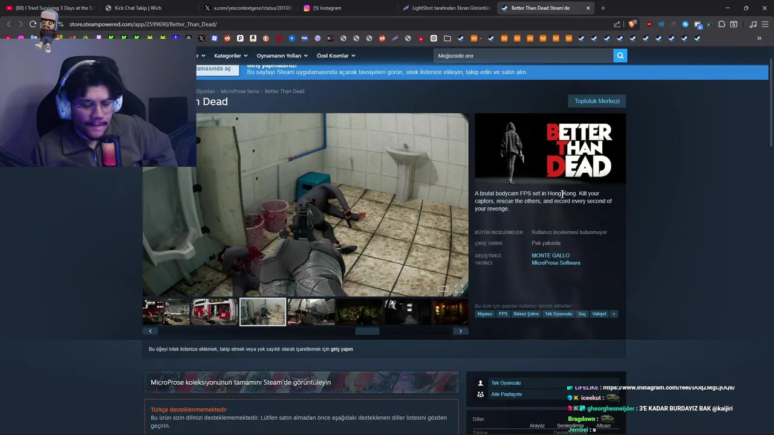Open the Amazon bookmark icon
The height and width of the screenshot is (435, 774).
pyautogui.click(x=253, y=38)
